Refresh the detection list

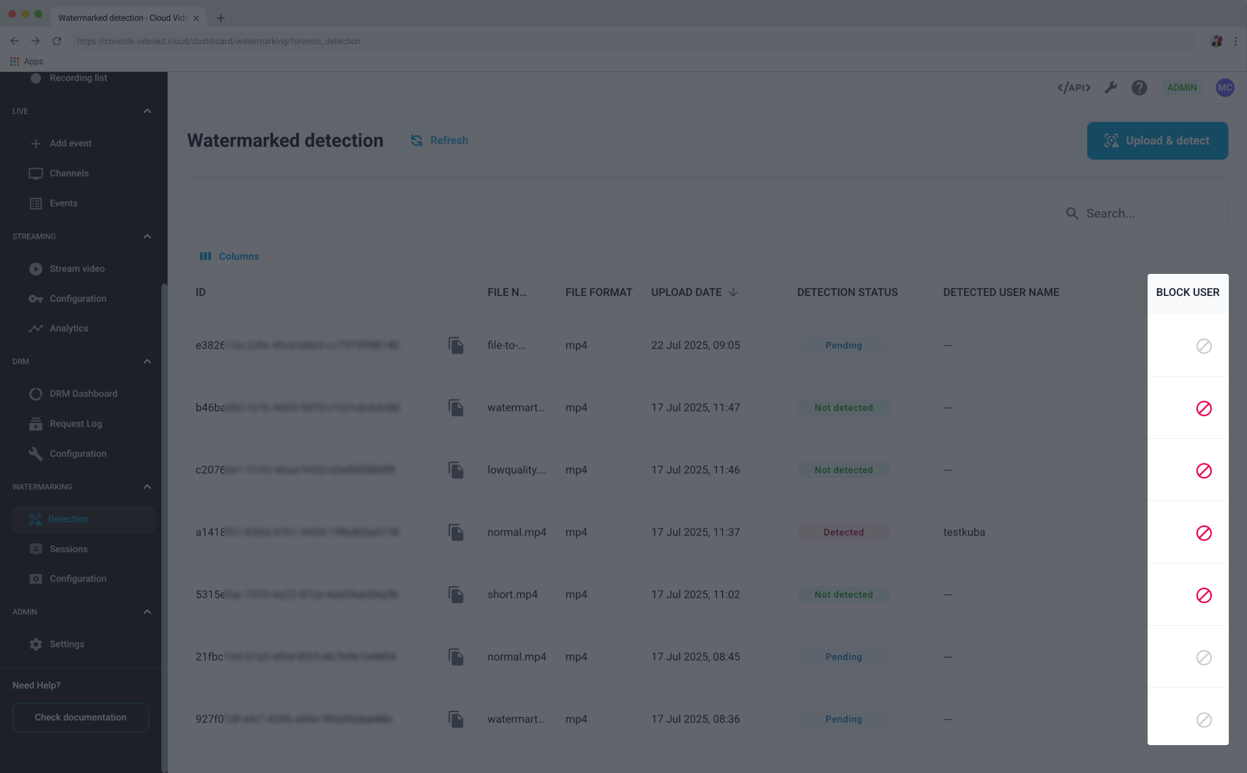coord(439,141)
